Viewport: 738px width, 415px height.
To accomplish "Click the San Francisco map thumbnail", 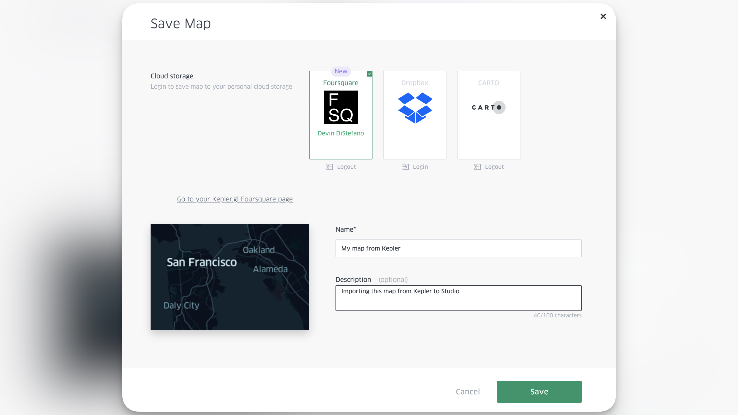I will click(230, 277).
